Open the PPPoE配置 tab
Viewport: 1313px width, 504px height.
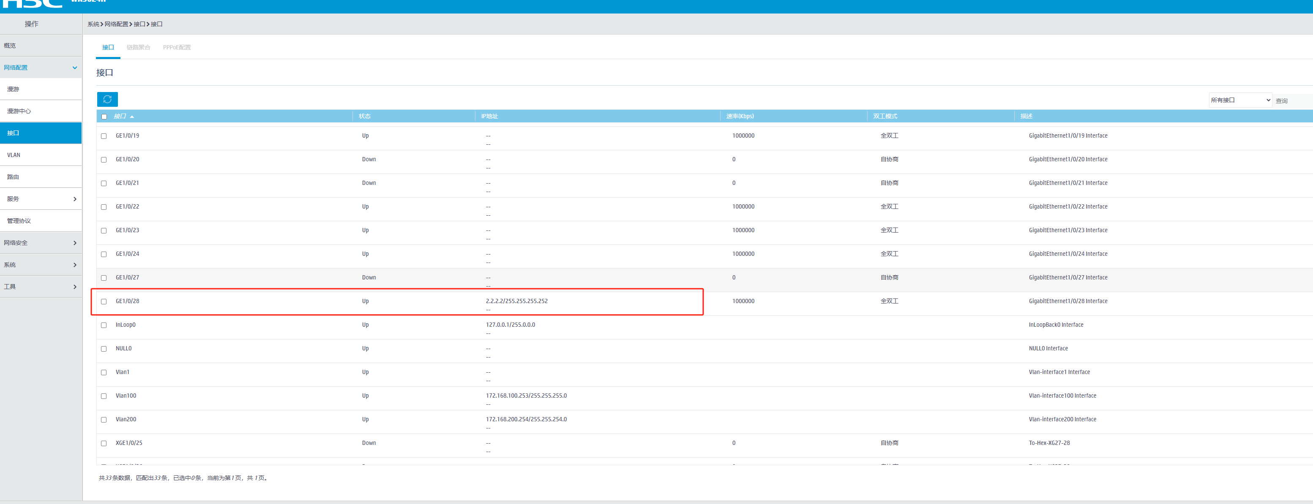[x=176, y=47]
